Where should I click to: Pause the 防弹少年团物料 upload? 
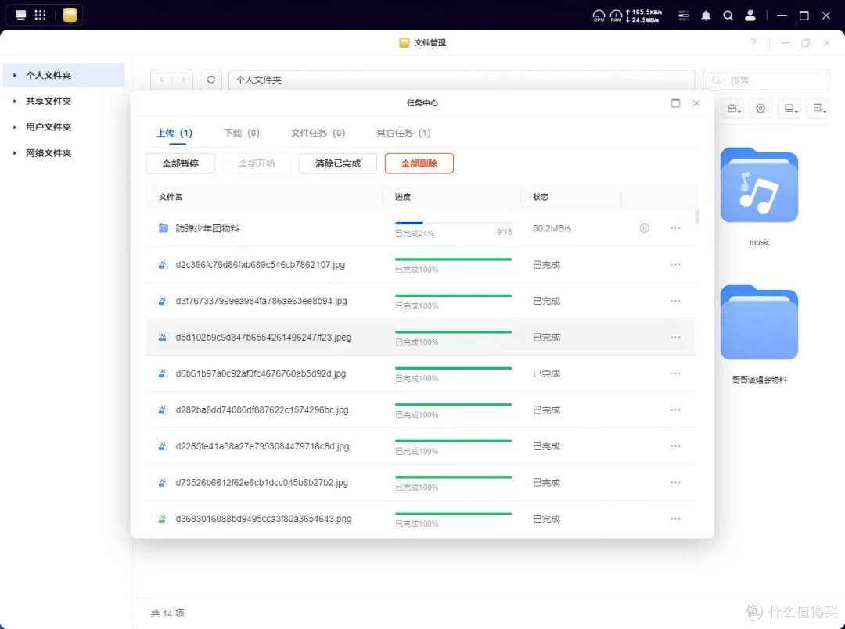click(644, 228)
